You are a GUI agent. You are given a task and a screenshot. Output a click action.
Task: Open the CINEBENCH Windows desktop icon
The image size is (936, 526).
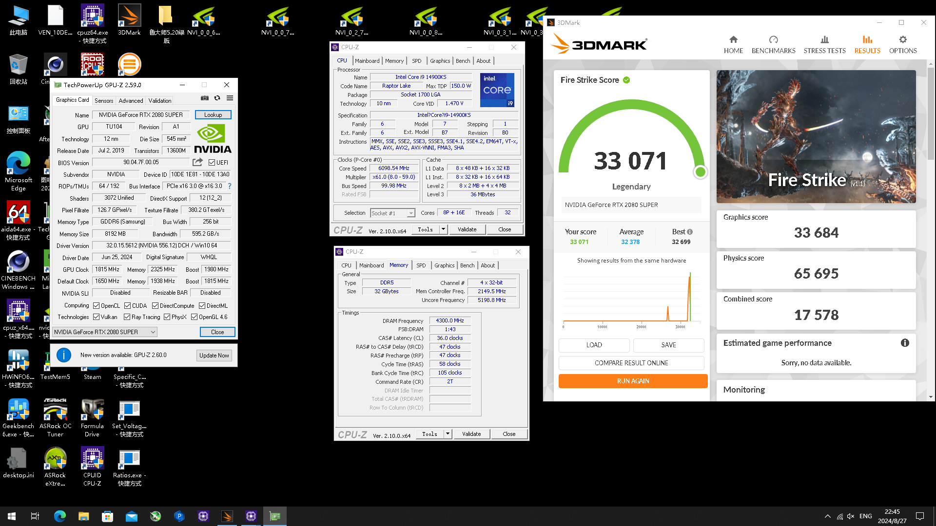click(x=19, y=270)
